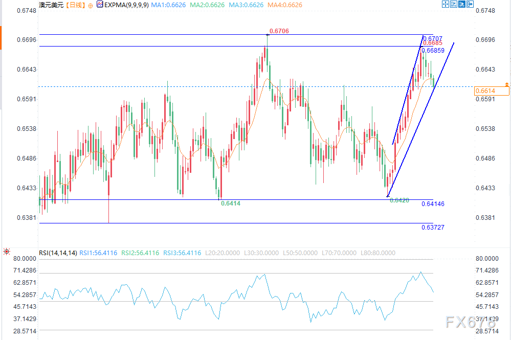
Task: Click the rightmost window icon at top right
Action: click(x=470, y=4)
